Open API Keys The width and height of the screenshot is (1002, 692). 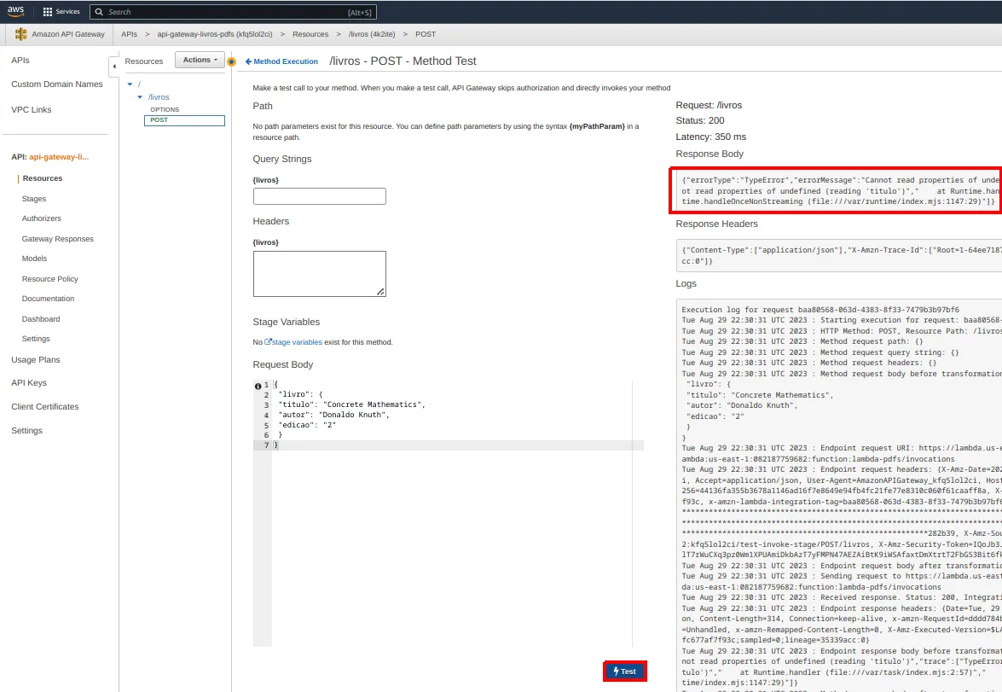pos(29,383)
